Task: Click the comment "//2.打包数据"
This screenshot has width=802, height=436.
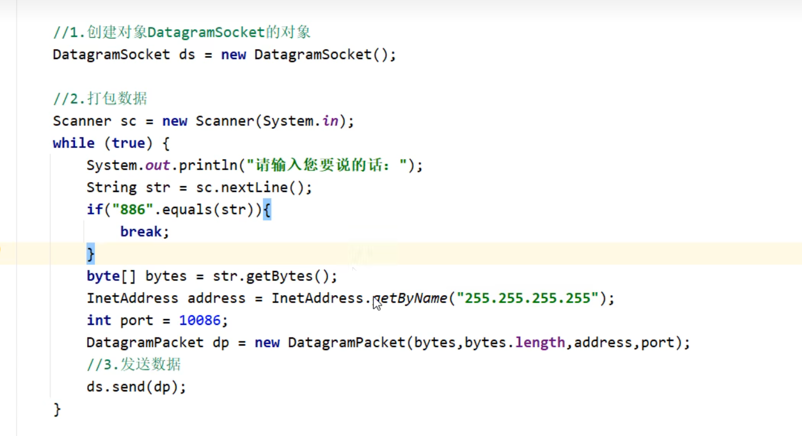Action: [100, 99]
